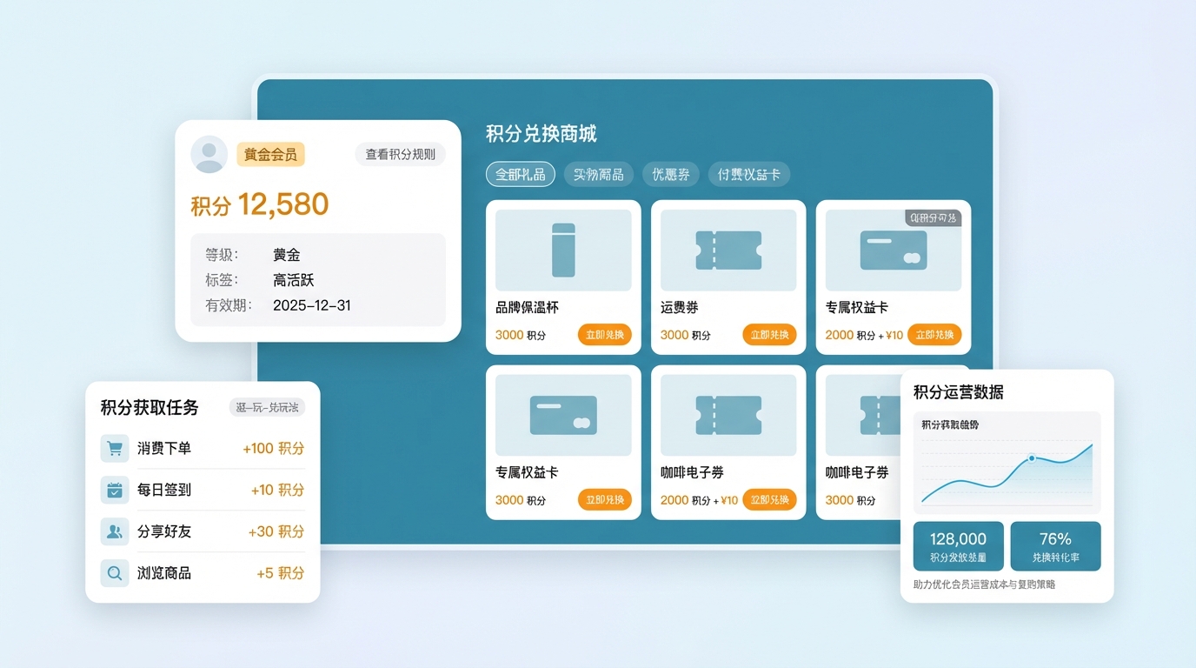Click 立即兑换 on the 运费券 card
The width and height of the screenshot is (1196, 668).
pos(769,335)
